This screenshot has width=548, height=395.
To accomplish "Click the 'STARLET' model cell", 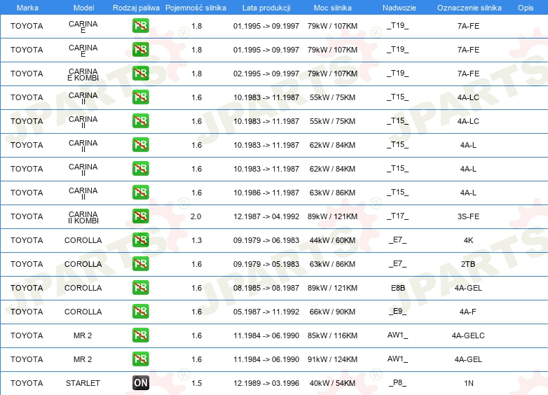I will click(x=83, y=383).
